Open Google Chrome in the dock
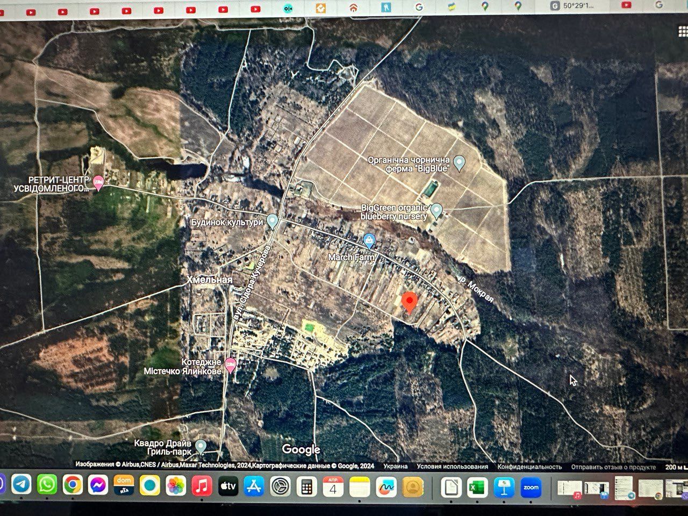688x516 pixels. [x=73, y=485]
